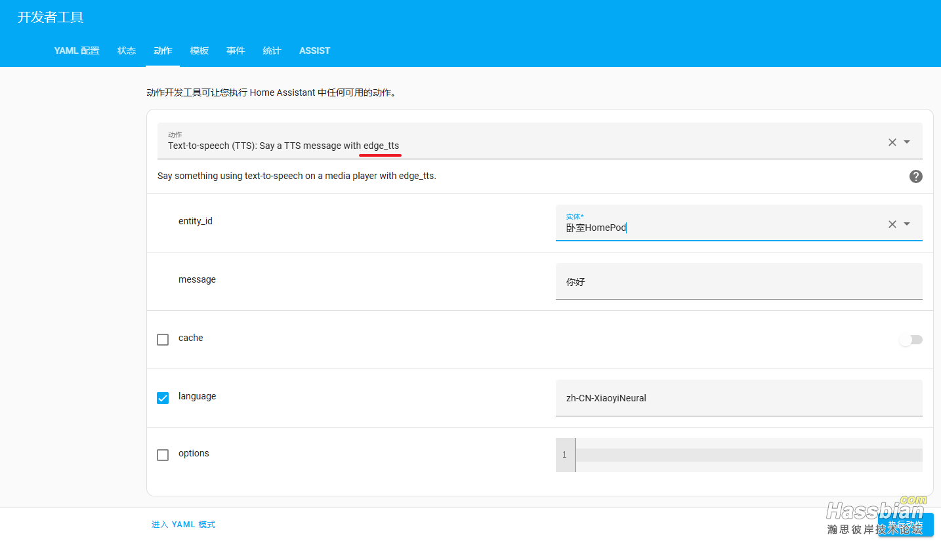Open the 模板 tab
The image size is (941, 541).
(199, 50)
